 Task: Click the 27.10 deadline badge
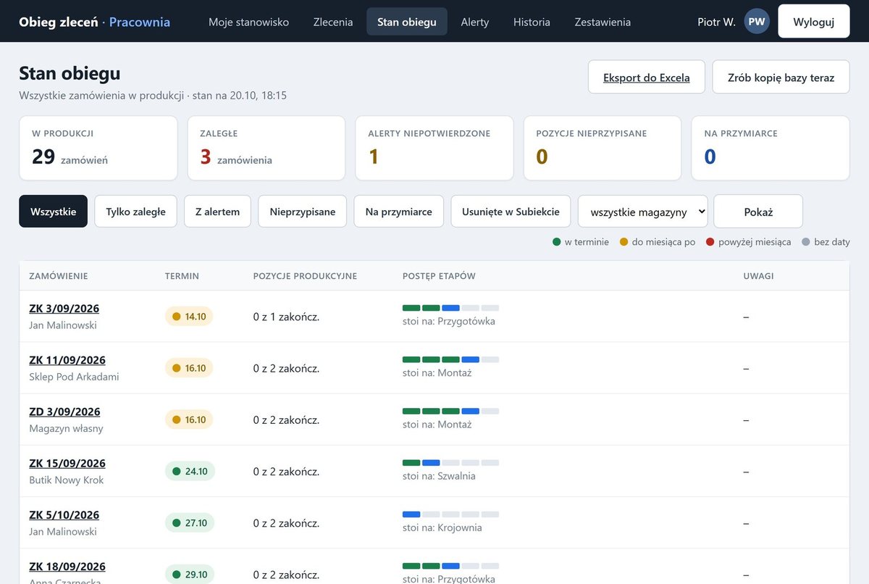(x=190, y=523)
